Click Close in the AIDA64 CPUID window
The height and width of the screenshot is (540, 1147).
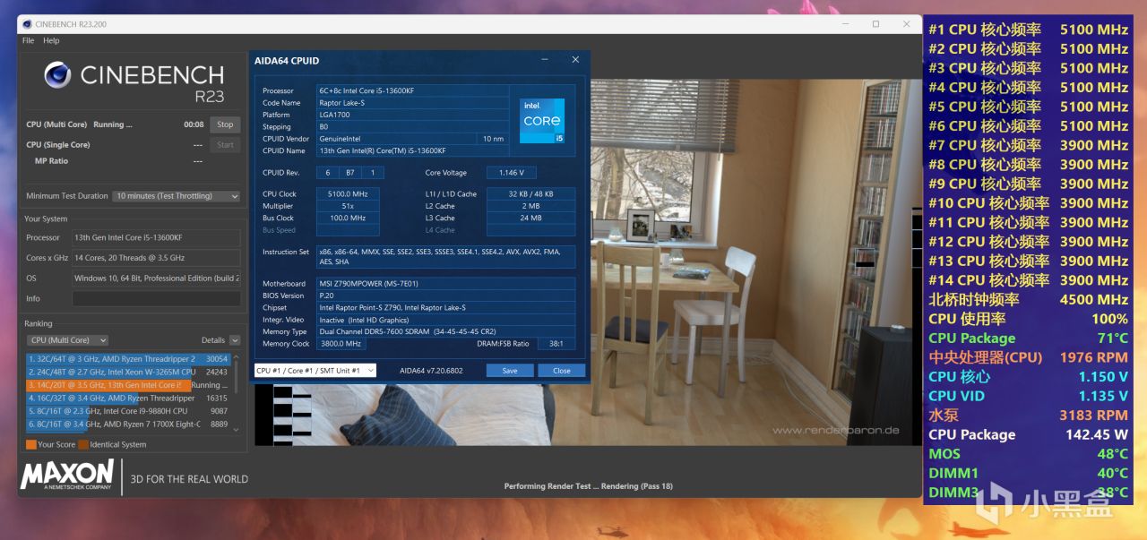(x=562, y=370)
